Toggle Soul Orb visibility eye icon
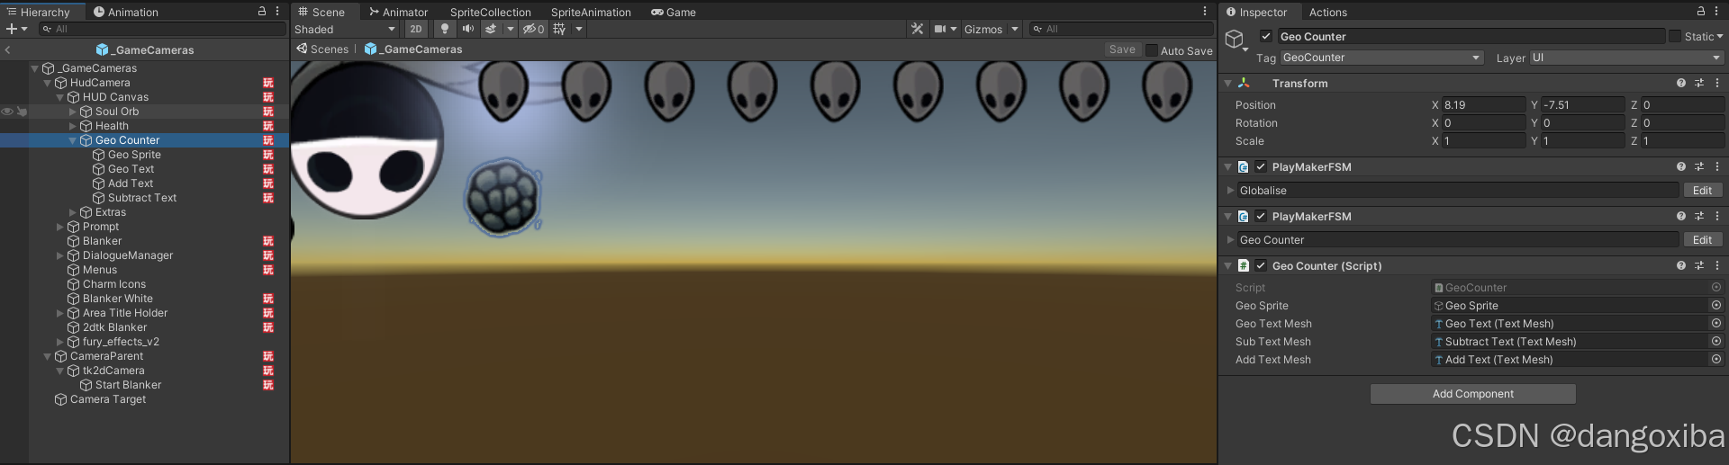This screenshot has height=465, width=1729. 7,112
